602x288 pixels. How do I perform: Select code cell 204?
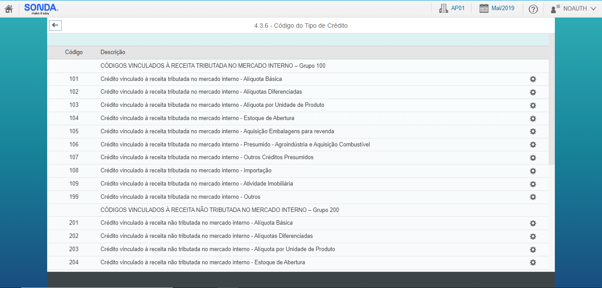click(74, 262)
